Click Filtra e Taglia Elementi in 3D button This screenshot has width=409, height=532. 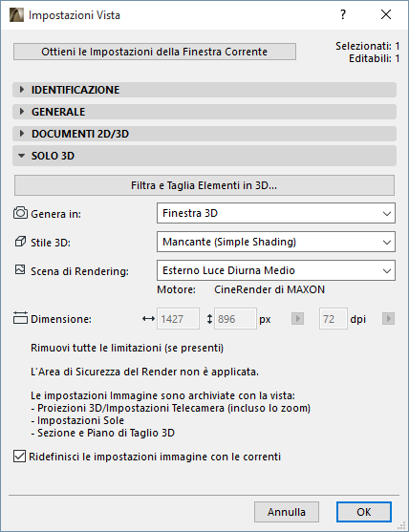tap(204, 185)
